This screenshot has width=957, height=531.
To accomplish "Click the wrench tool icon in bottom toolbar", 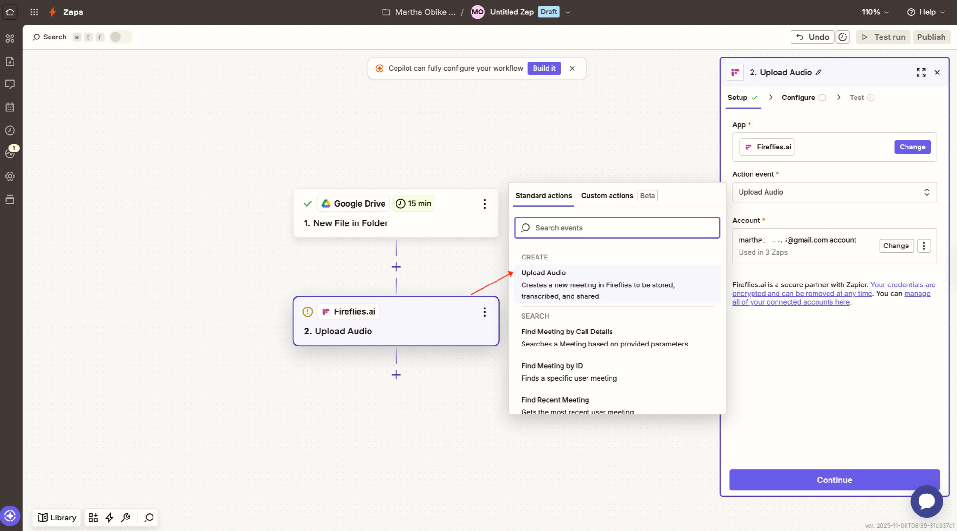I will click(x=126, y=518).
